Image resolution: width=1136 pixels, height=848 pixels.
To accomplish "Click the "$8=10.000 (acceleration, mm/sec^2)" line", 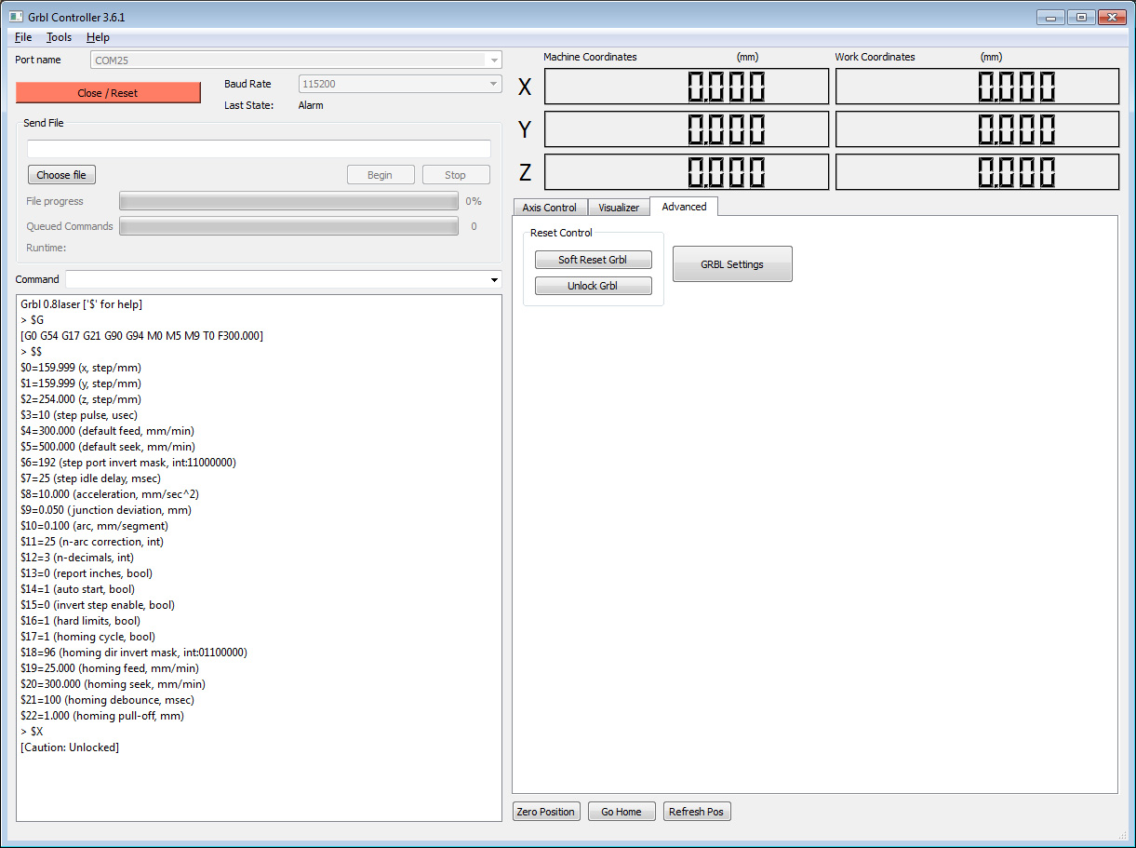I will pos(109,494).
